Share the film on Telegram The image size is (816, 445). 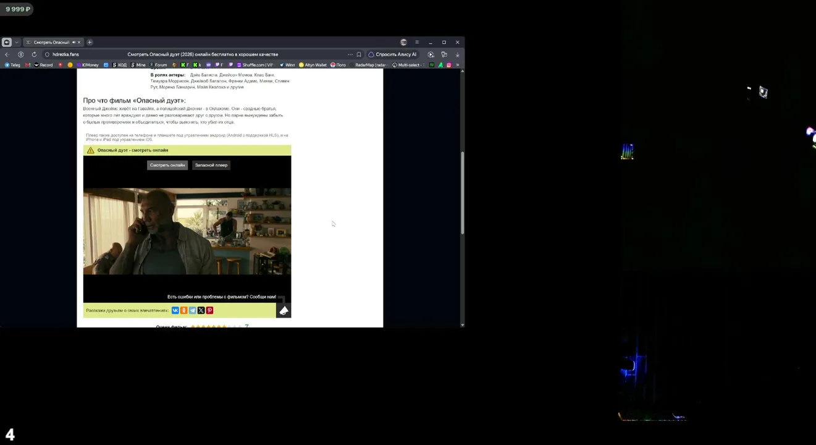click(193, 310)
